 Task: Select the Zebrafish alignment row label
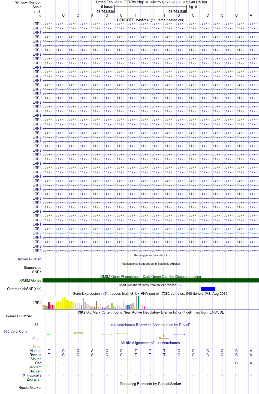pyautogui.click(x=34, y=379)
